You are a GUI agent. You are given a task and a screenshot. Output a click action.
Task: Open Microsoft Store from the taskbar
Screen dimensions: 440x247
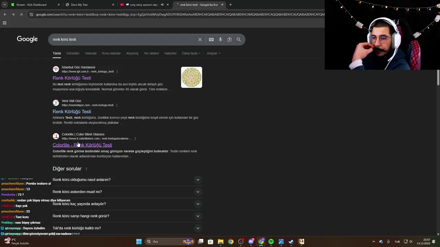point(210,242)
